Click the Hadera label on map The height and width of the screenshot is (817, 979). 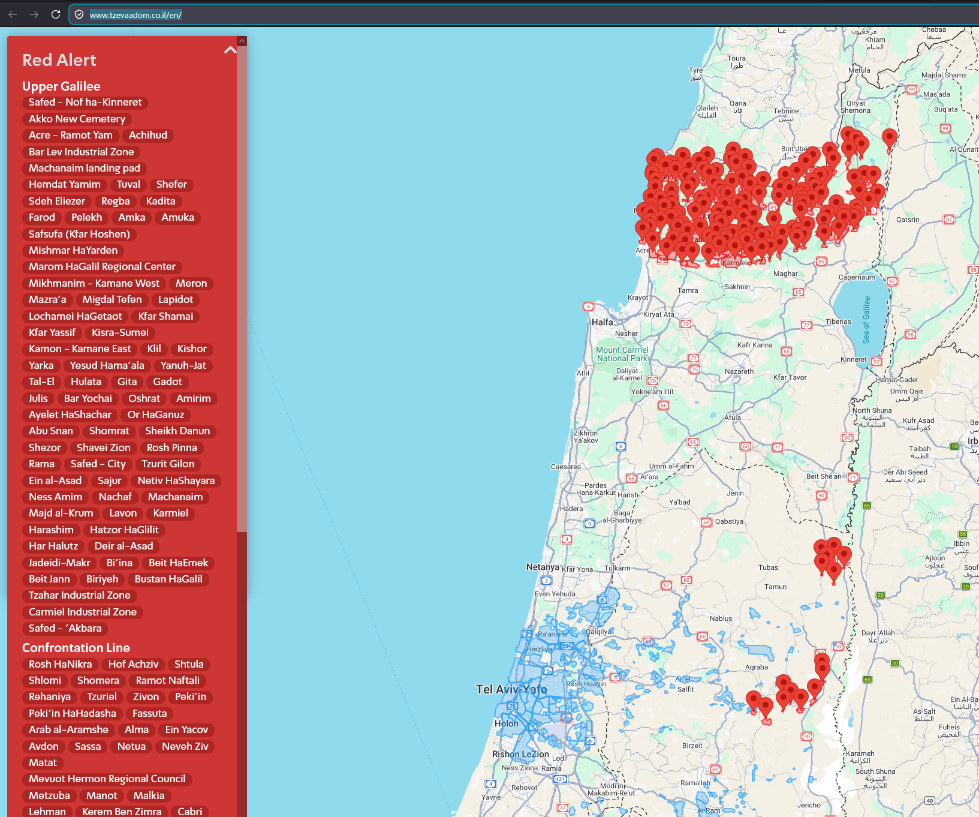tap(571, 509)
